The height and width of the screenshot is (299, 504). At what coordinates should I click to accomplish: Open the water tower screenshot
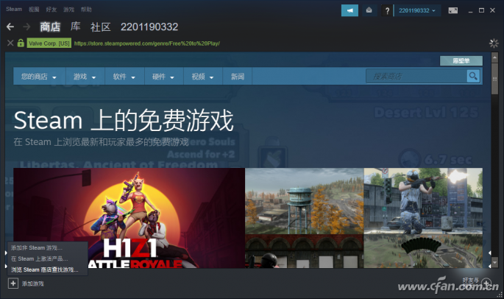click(x=304, y=201)
